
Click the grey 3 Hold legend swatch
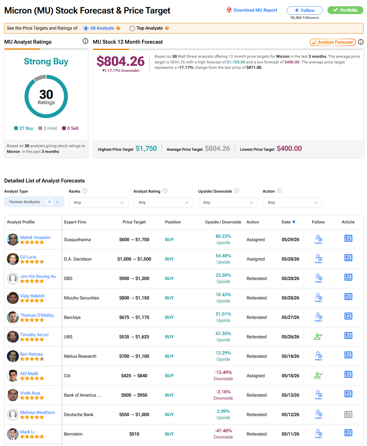(40, 128)
